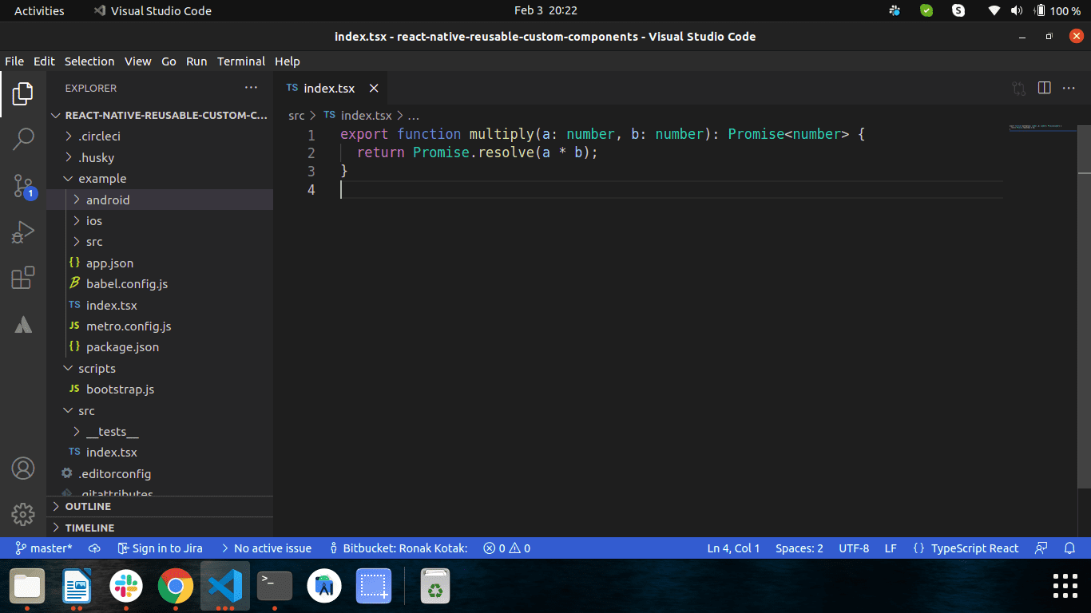Open notifications bell in status bar
The width and height of the screenshot is (1091, 613).
coord(1069,548)
